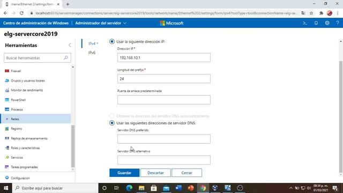
Task: Click the Cerrar button
Action: coord(187,173)
